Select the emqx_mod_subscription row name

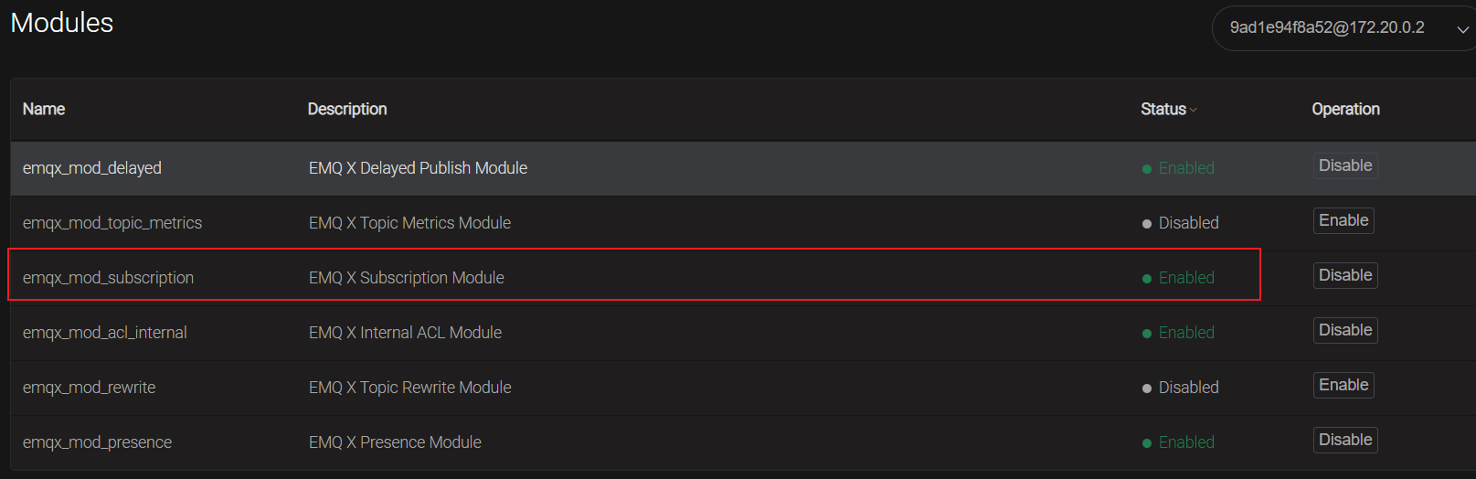(x=108, y=278)
